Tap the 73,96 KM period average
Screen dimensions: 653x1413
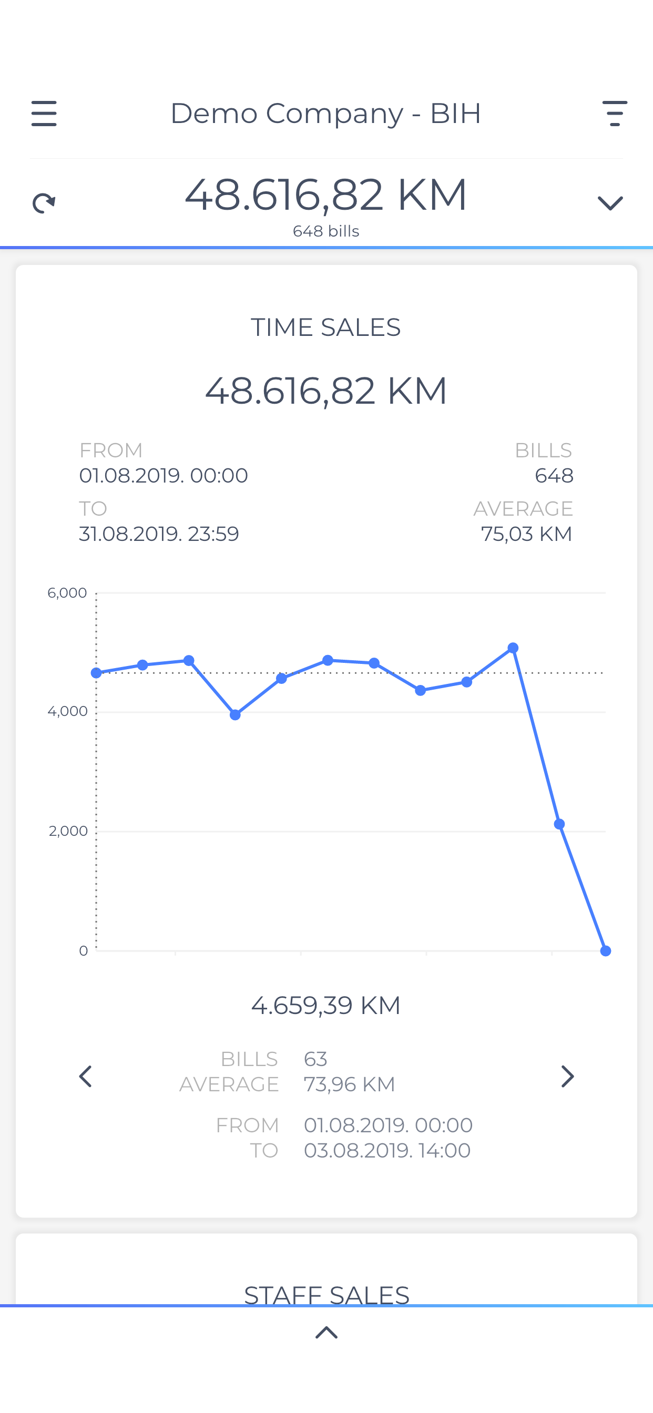pos(350,1084)
